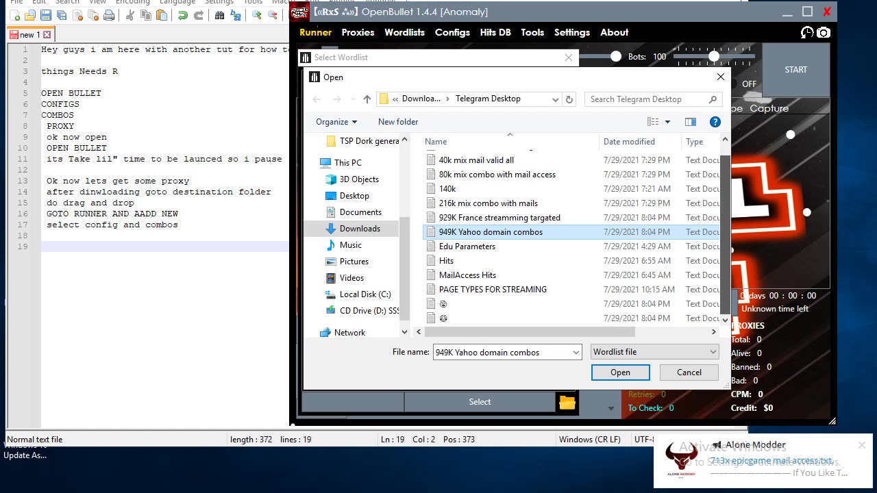
Task: Click Save icon in Notepad++ toolbar
Action: (45, 16)
